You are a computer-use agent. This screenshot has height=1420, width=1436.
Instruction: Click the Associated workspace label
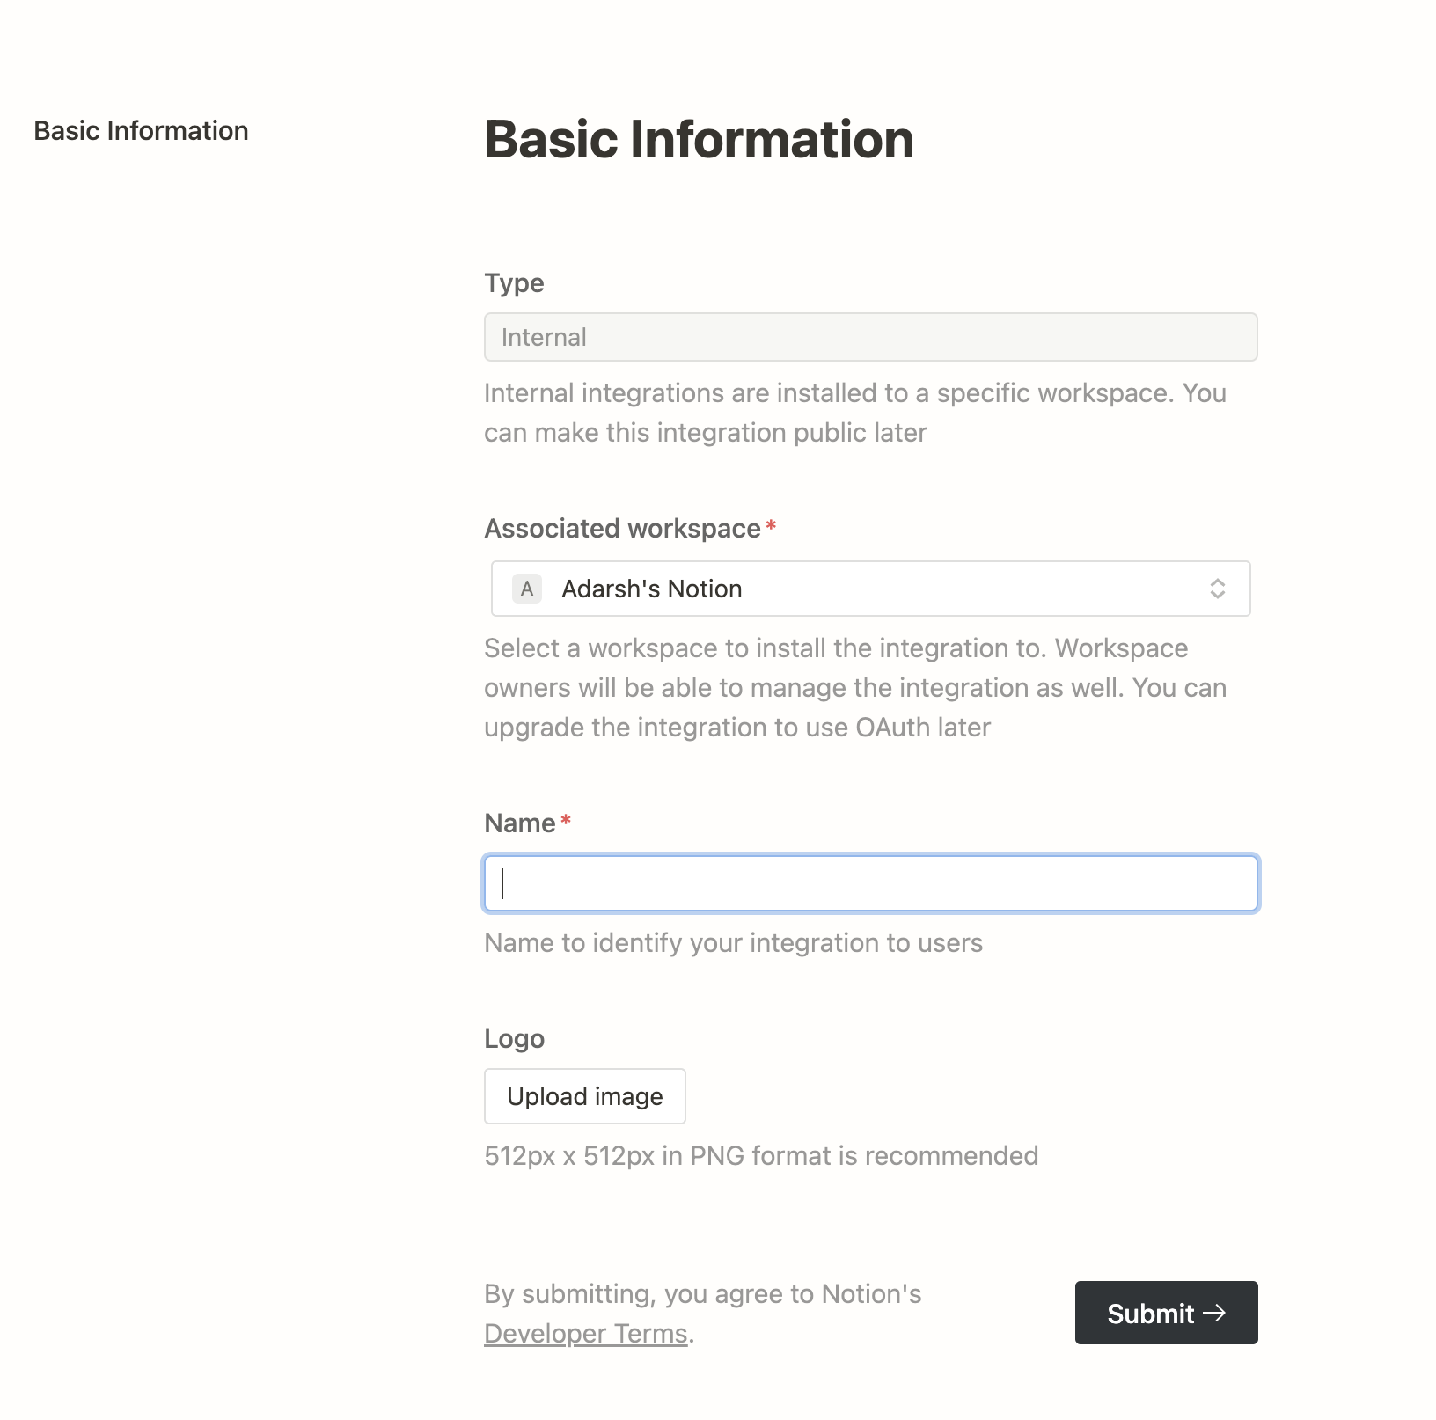coord(622,529)
